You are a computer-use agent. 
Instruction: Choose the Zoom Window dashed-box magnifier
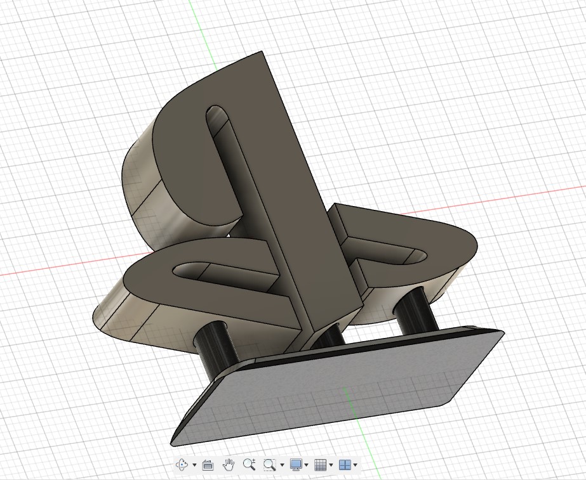269,464
